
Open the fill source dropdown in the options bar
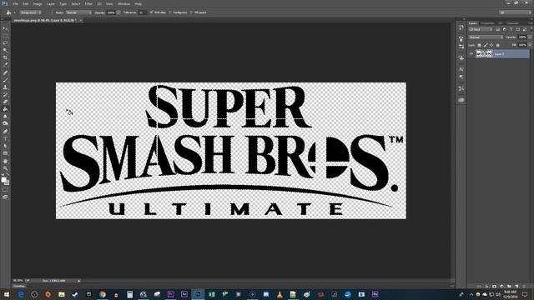coord(31,12)
